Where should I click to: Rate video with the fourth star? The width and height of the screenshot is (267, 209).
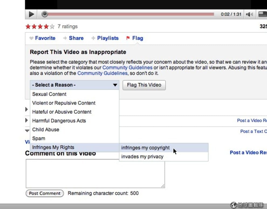coord(46,26)
